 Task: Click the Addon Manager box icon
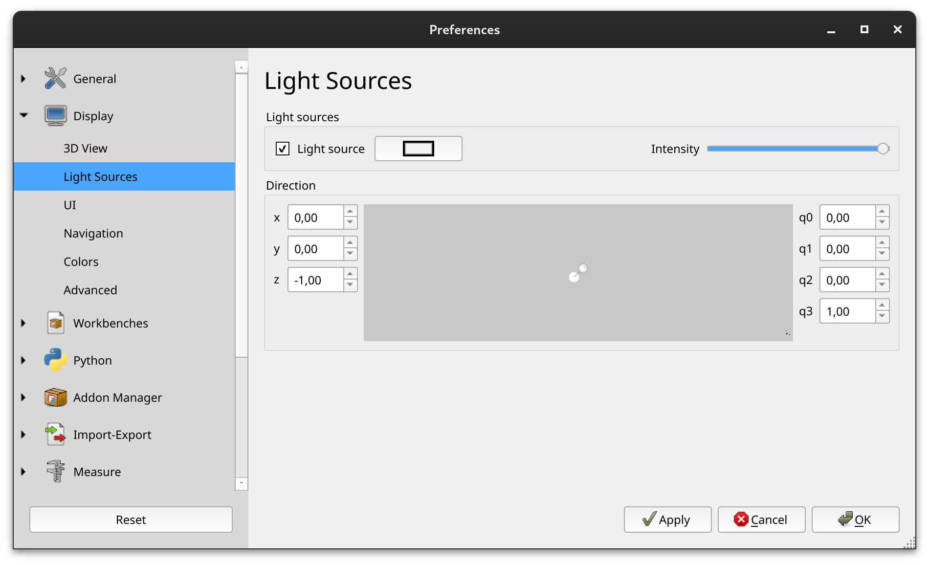point(55,397)
